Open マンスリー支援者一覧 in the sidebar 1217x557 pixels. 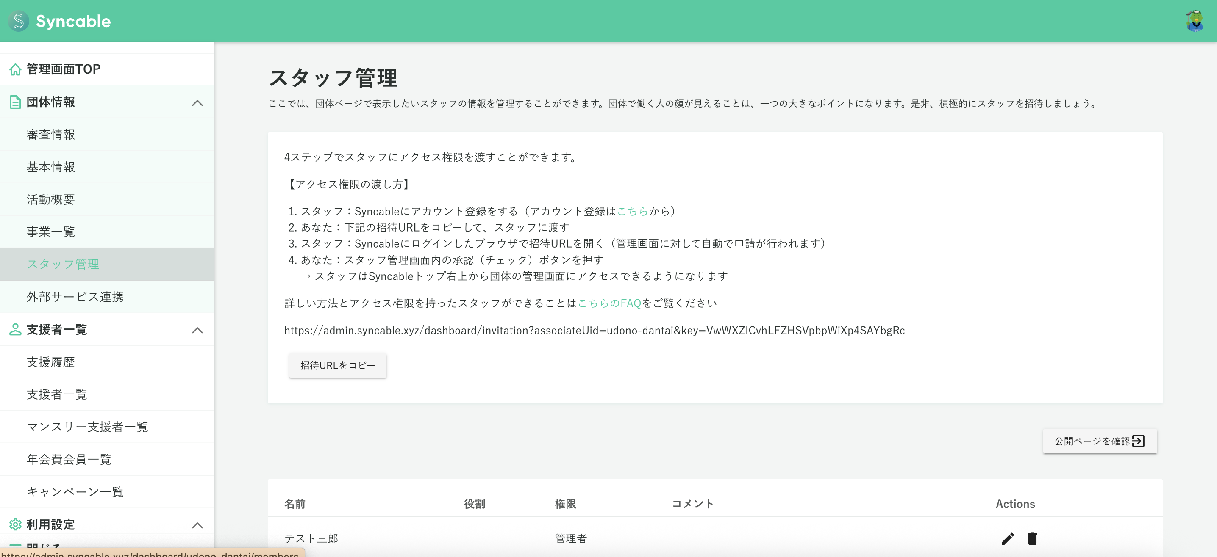point(87,427)
